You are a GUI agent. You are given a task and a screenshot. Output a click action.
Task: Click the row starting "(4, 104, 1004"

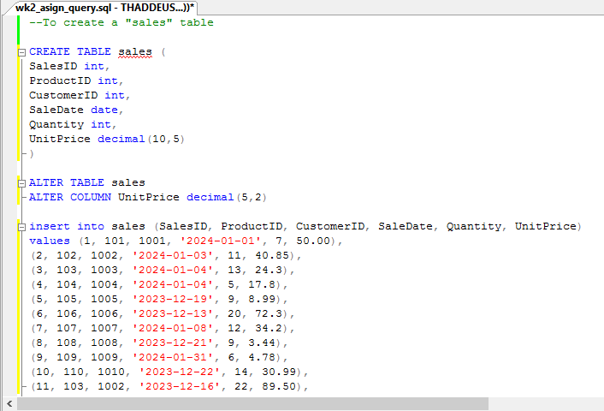(159, 284)
